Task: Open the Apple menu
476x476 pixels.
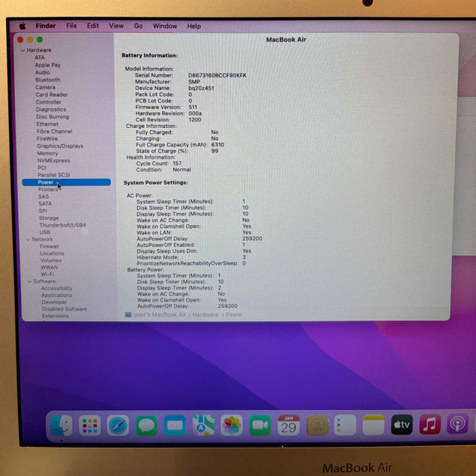Action: [22, 26]
